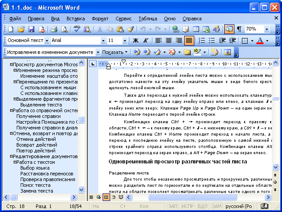Open the Формат menu

tap(100, 19)
